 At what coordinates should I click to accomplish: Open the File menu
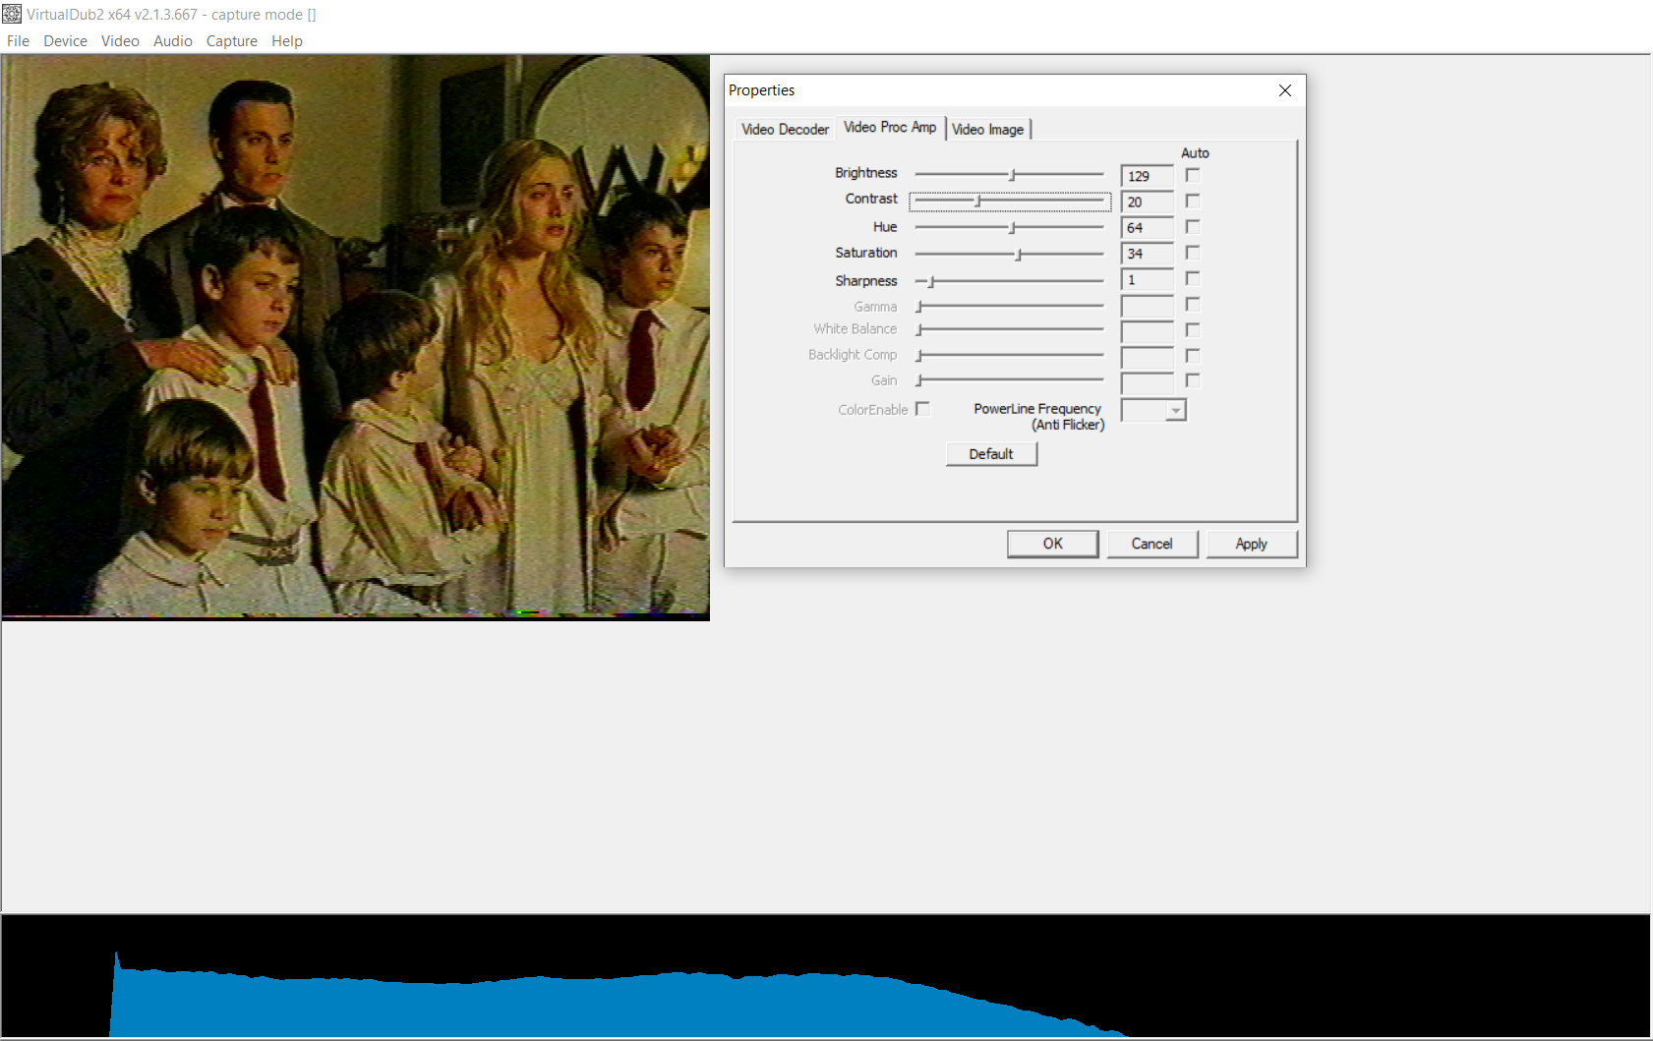click(18, 41)
